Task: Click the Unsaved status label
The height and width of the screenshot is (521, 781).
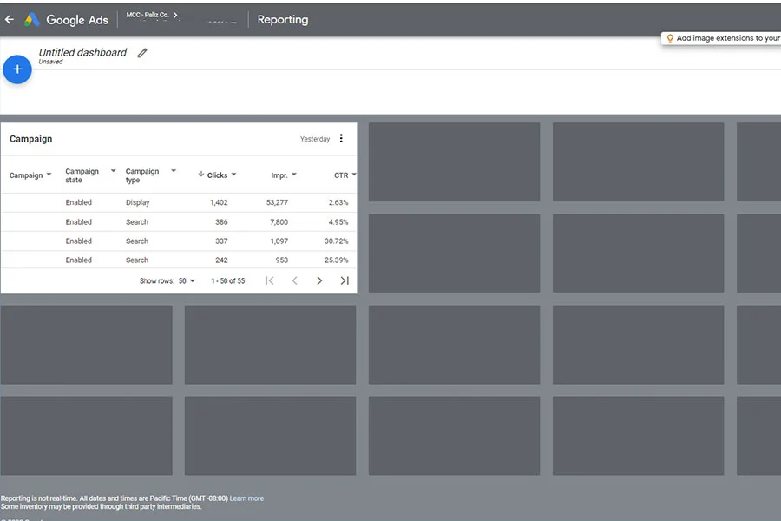Action: click(51, 62)
